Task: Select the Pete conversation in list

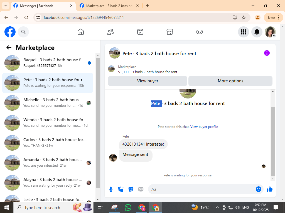Action: click(x=48, y=83)
